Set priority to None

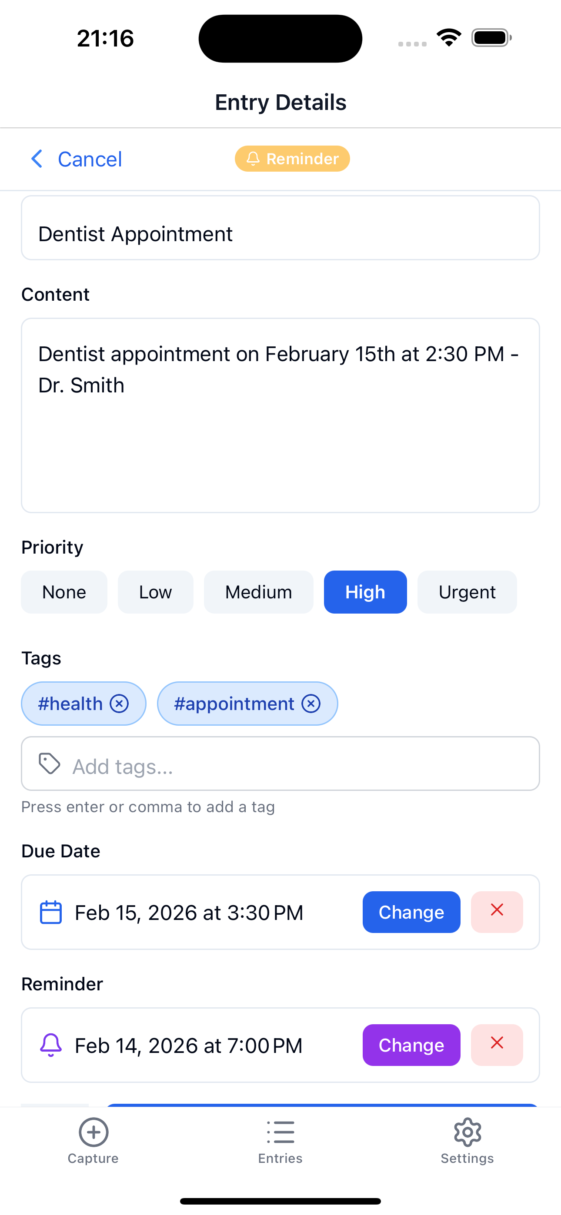[x=64, y=592]
